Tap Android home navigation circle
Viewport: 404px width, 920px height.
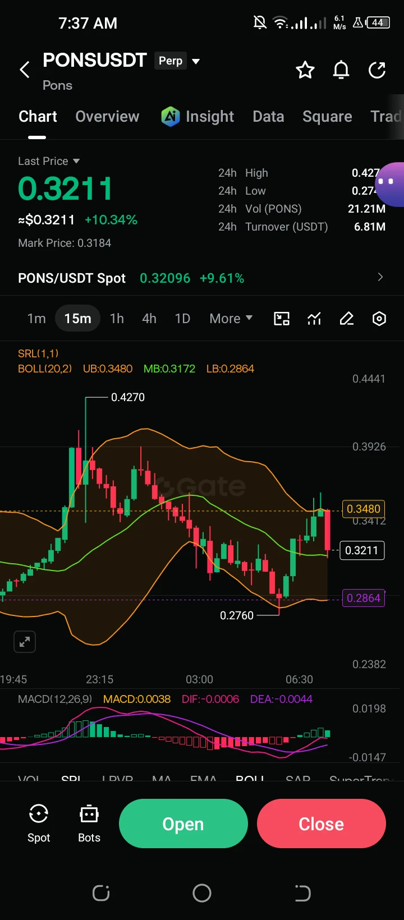pyautogui.click(x=202, y=893)
